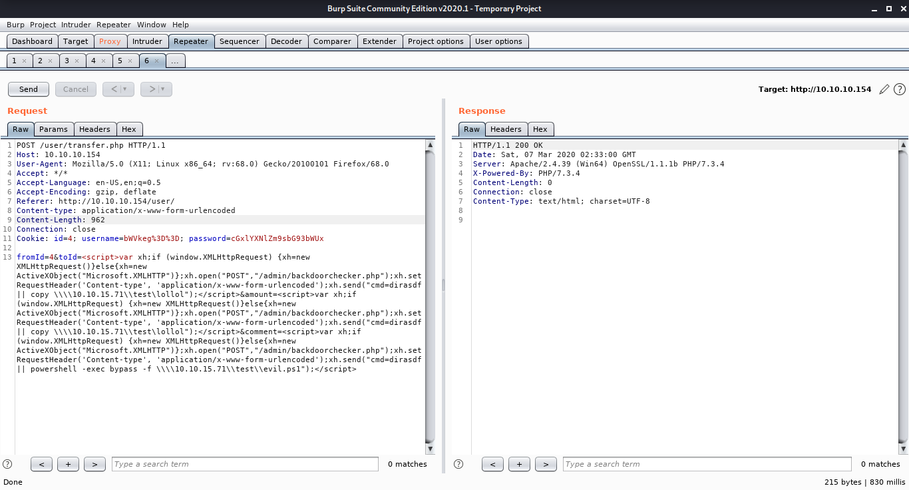Click the response pane vertical scrollbar
The image size is (909, 490).
(903, 296)
